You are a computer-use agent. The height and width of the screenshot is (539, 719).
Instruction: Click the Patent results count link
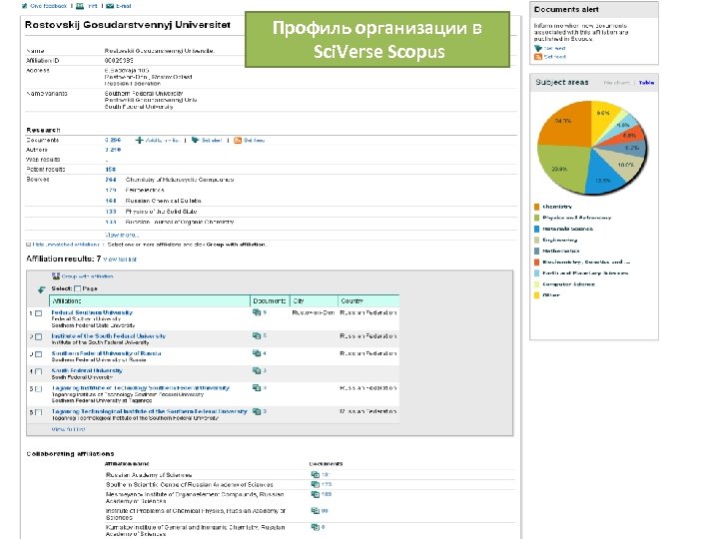point(111,170)
